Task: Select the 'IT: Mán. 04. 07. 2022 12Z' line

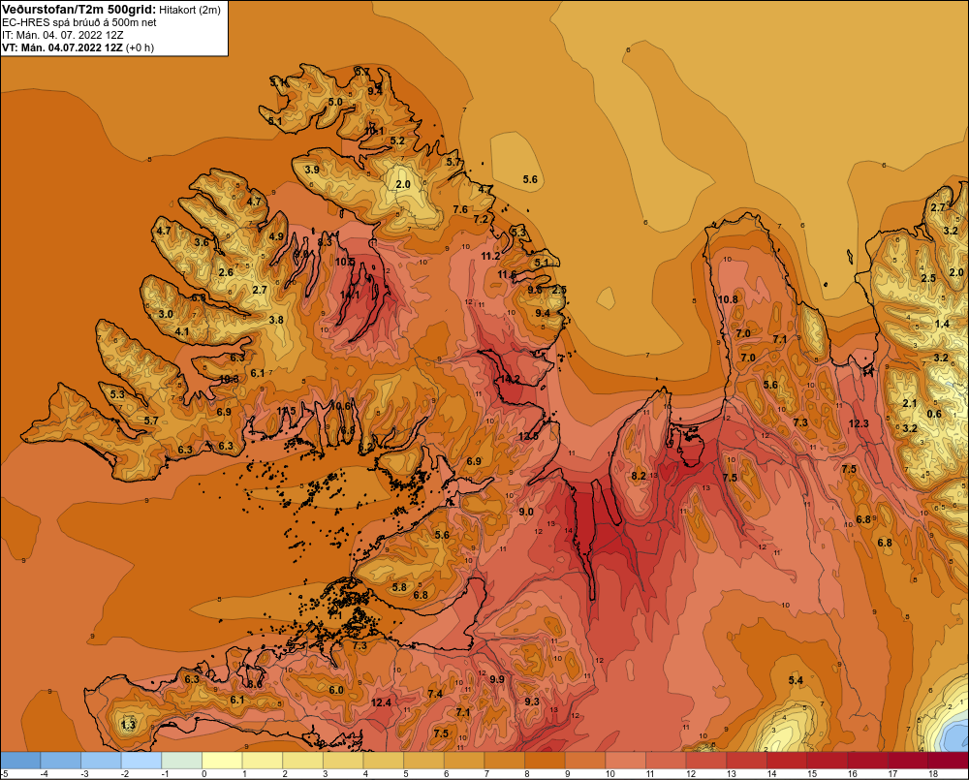Action: 62,35
